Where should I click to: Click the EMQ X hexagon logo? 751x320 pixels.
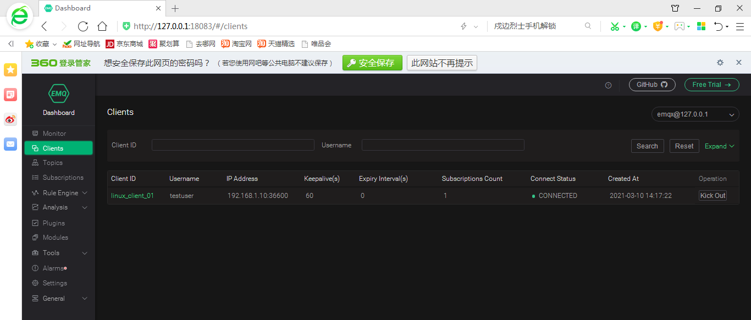point(58,93)
